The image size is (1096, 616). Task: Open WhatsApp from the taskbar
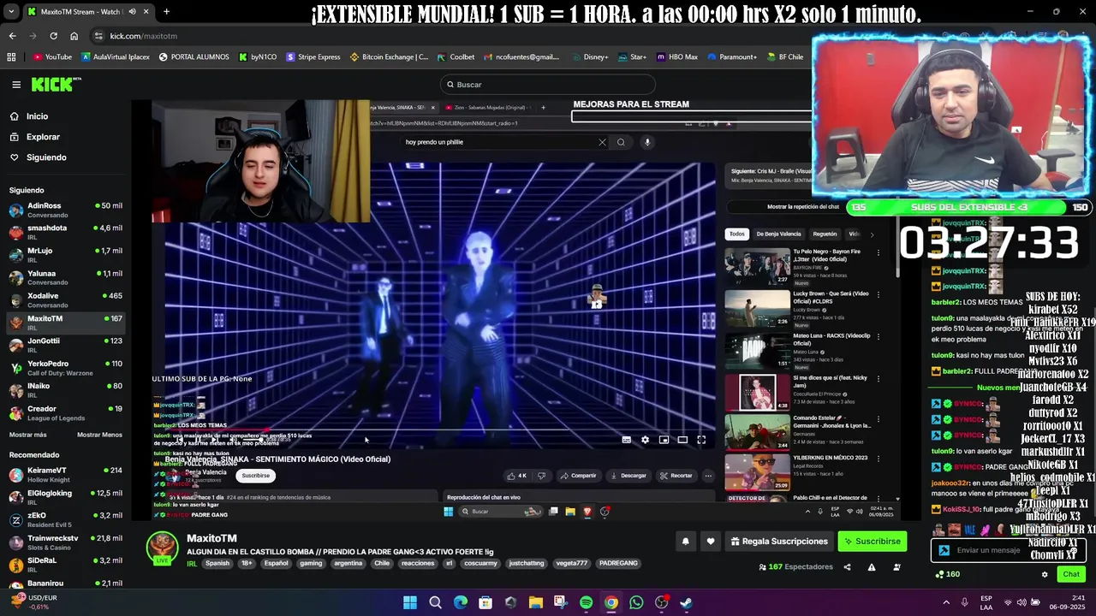[636, 602]
